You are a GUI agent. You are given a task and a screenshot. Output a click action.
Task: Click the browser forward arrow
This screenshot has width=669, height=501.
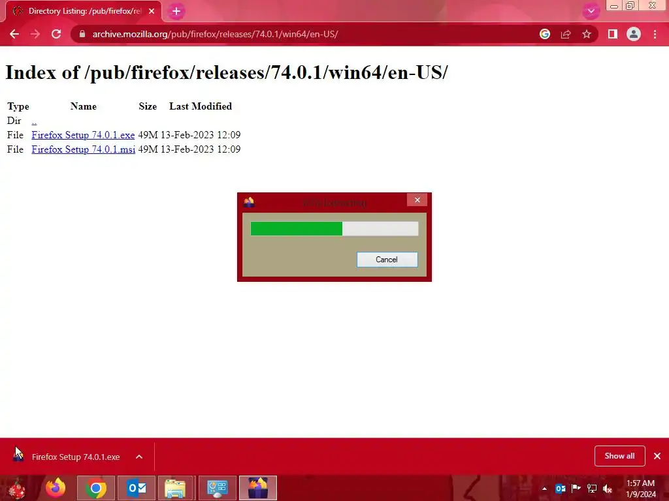click(35, 34)
